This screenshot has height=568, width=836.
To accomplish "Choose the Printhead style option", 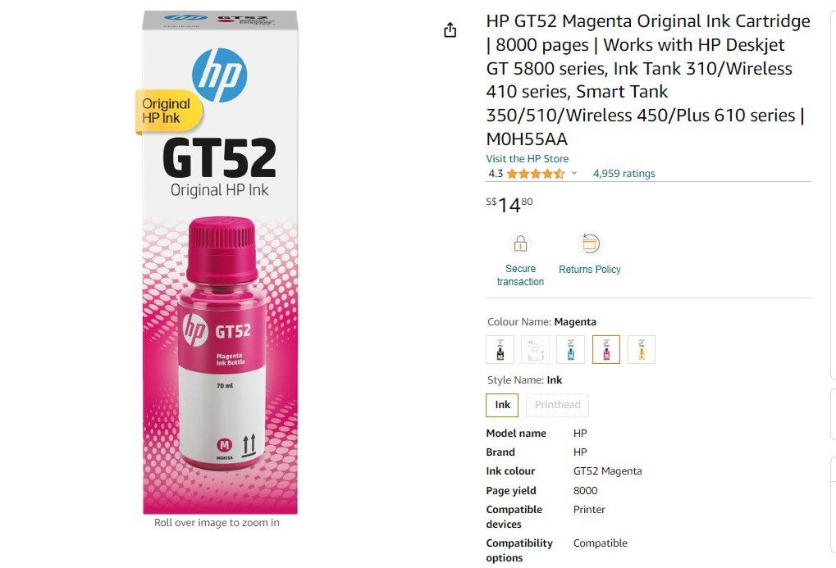I will [x=558, y=405].
